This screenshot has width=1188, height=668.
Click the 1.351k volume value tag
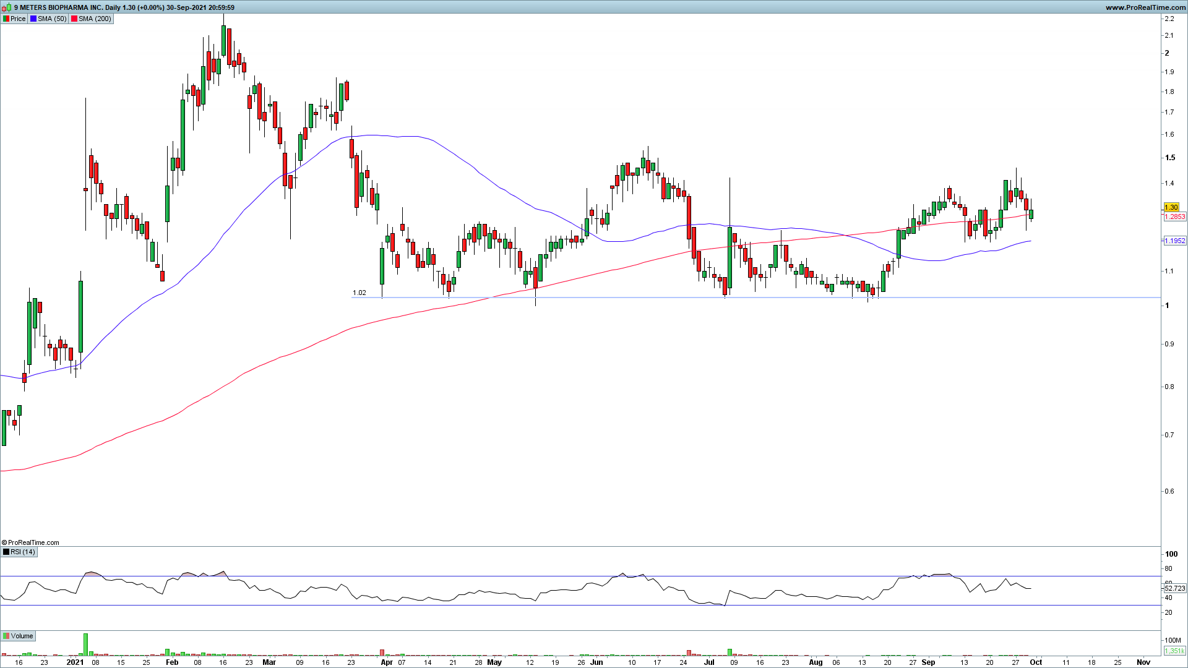pos(1174,651)
